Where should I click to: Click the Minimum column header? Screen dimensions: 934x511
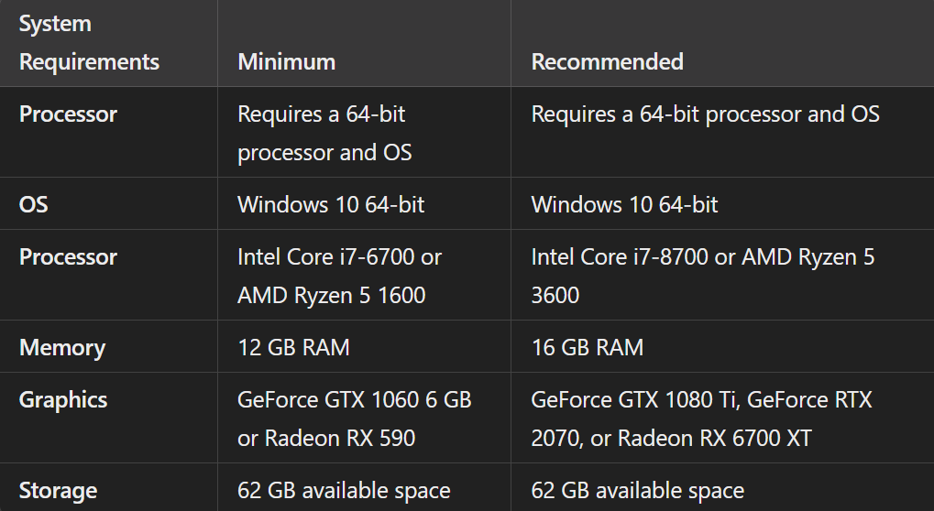pos(286,61)
